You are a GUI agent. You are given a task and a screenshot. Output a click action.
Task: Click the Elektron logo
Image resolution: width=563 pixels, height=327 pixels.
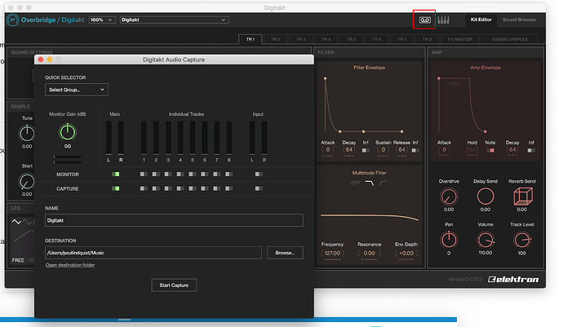pos(513,279)
